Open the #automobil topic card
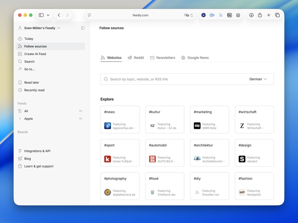The height and width of the screenshot is (223, 298). (x=165, y=153)
